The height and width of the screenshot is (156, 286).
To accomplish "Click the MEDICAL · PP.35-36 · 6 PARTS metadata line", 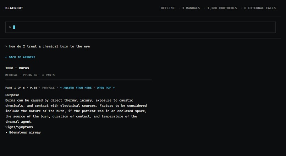I will [30, 75].
